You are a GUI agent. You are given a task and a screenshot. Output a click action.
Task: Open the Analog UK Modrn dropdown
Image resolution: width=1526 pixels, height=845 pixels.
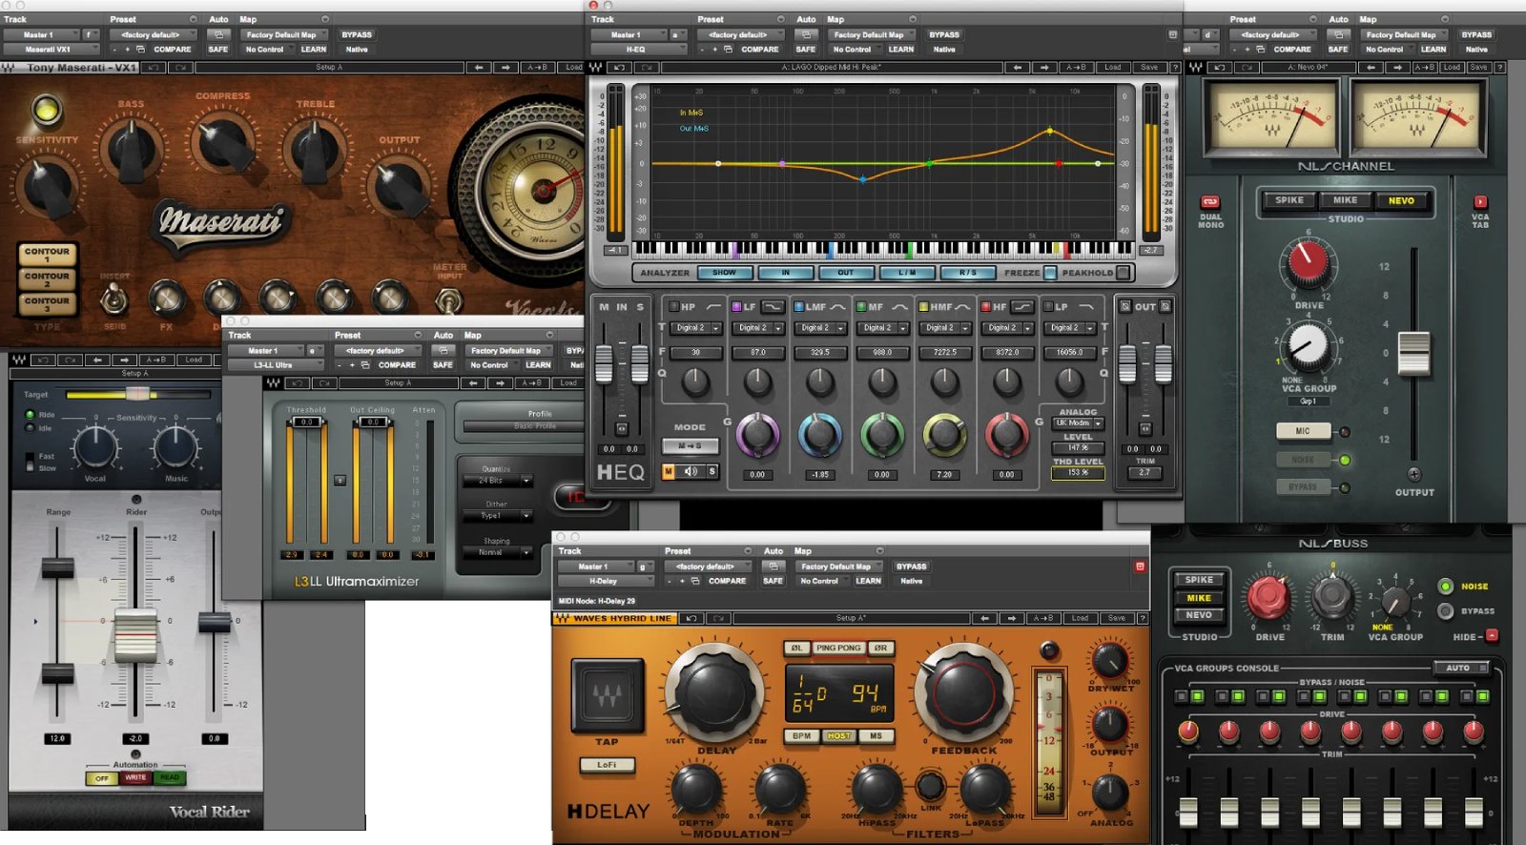click(x=1078, y=422)
